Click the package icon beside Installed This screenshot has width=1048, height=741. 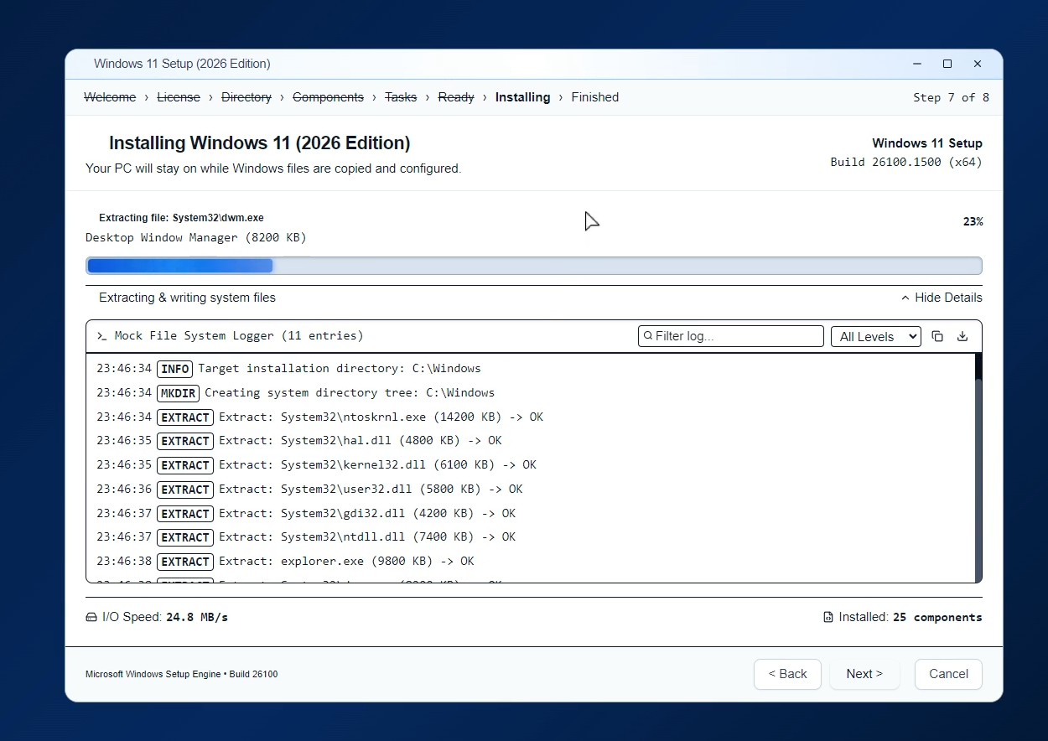(x=828, y=617)
